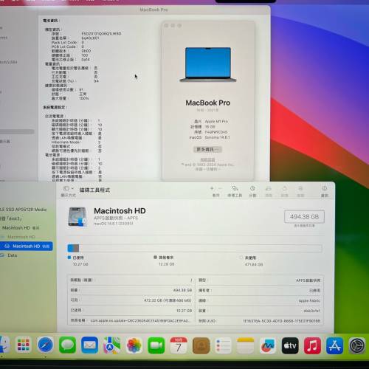Open the Regulatory Certification link in About This Mac
Screen dimensions: 369x369
[x=207, y=159]
